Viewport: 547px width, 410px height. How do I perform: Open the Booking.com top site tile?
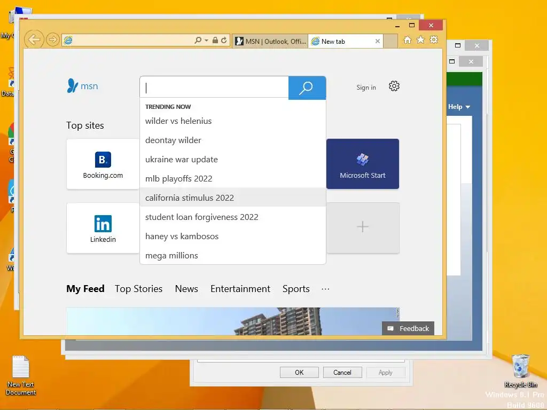click(x=103, y=164)
